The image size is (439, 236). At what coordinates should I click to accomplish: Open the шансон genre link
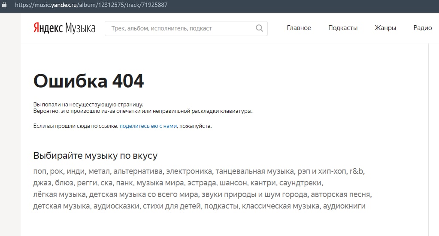click(233, 183)
